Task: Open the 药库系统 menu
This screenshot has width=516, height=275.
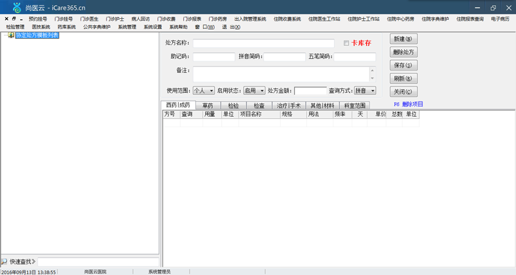Action: [67, 27]
